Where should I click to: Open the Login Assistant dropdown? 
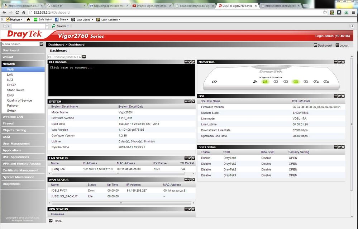click(x=108, y=20)
